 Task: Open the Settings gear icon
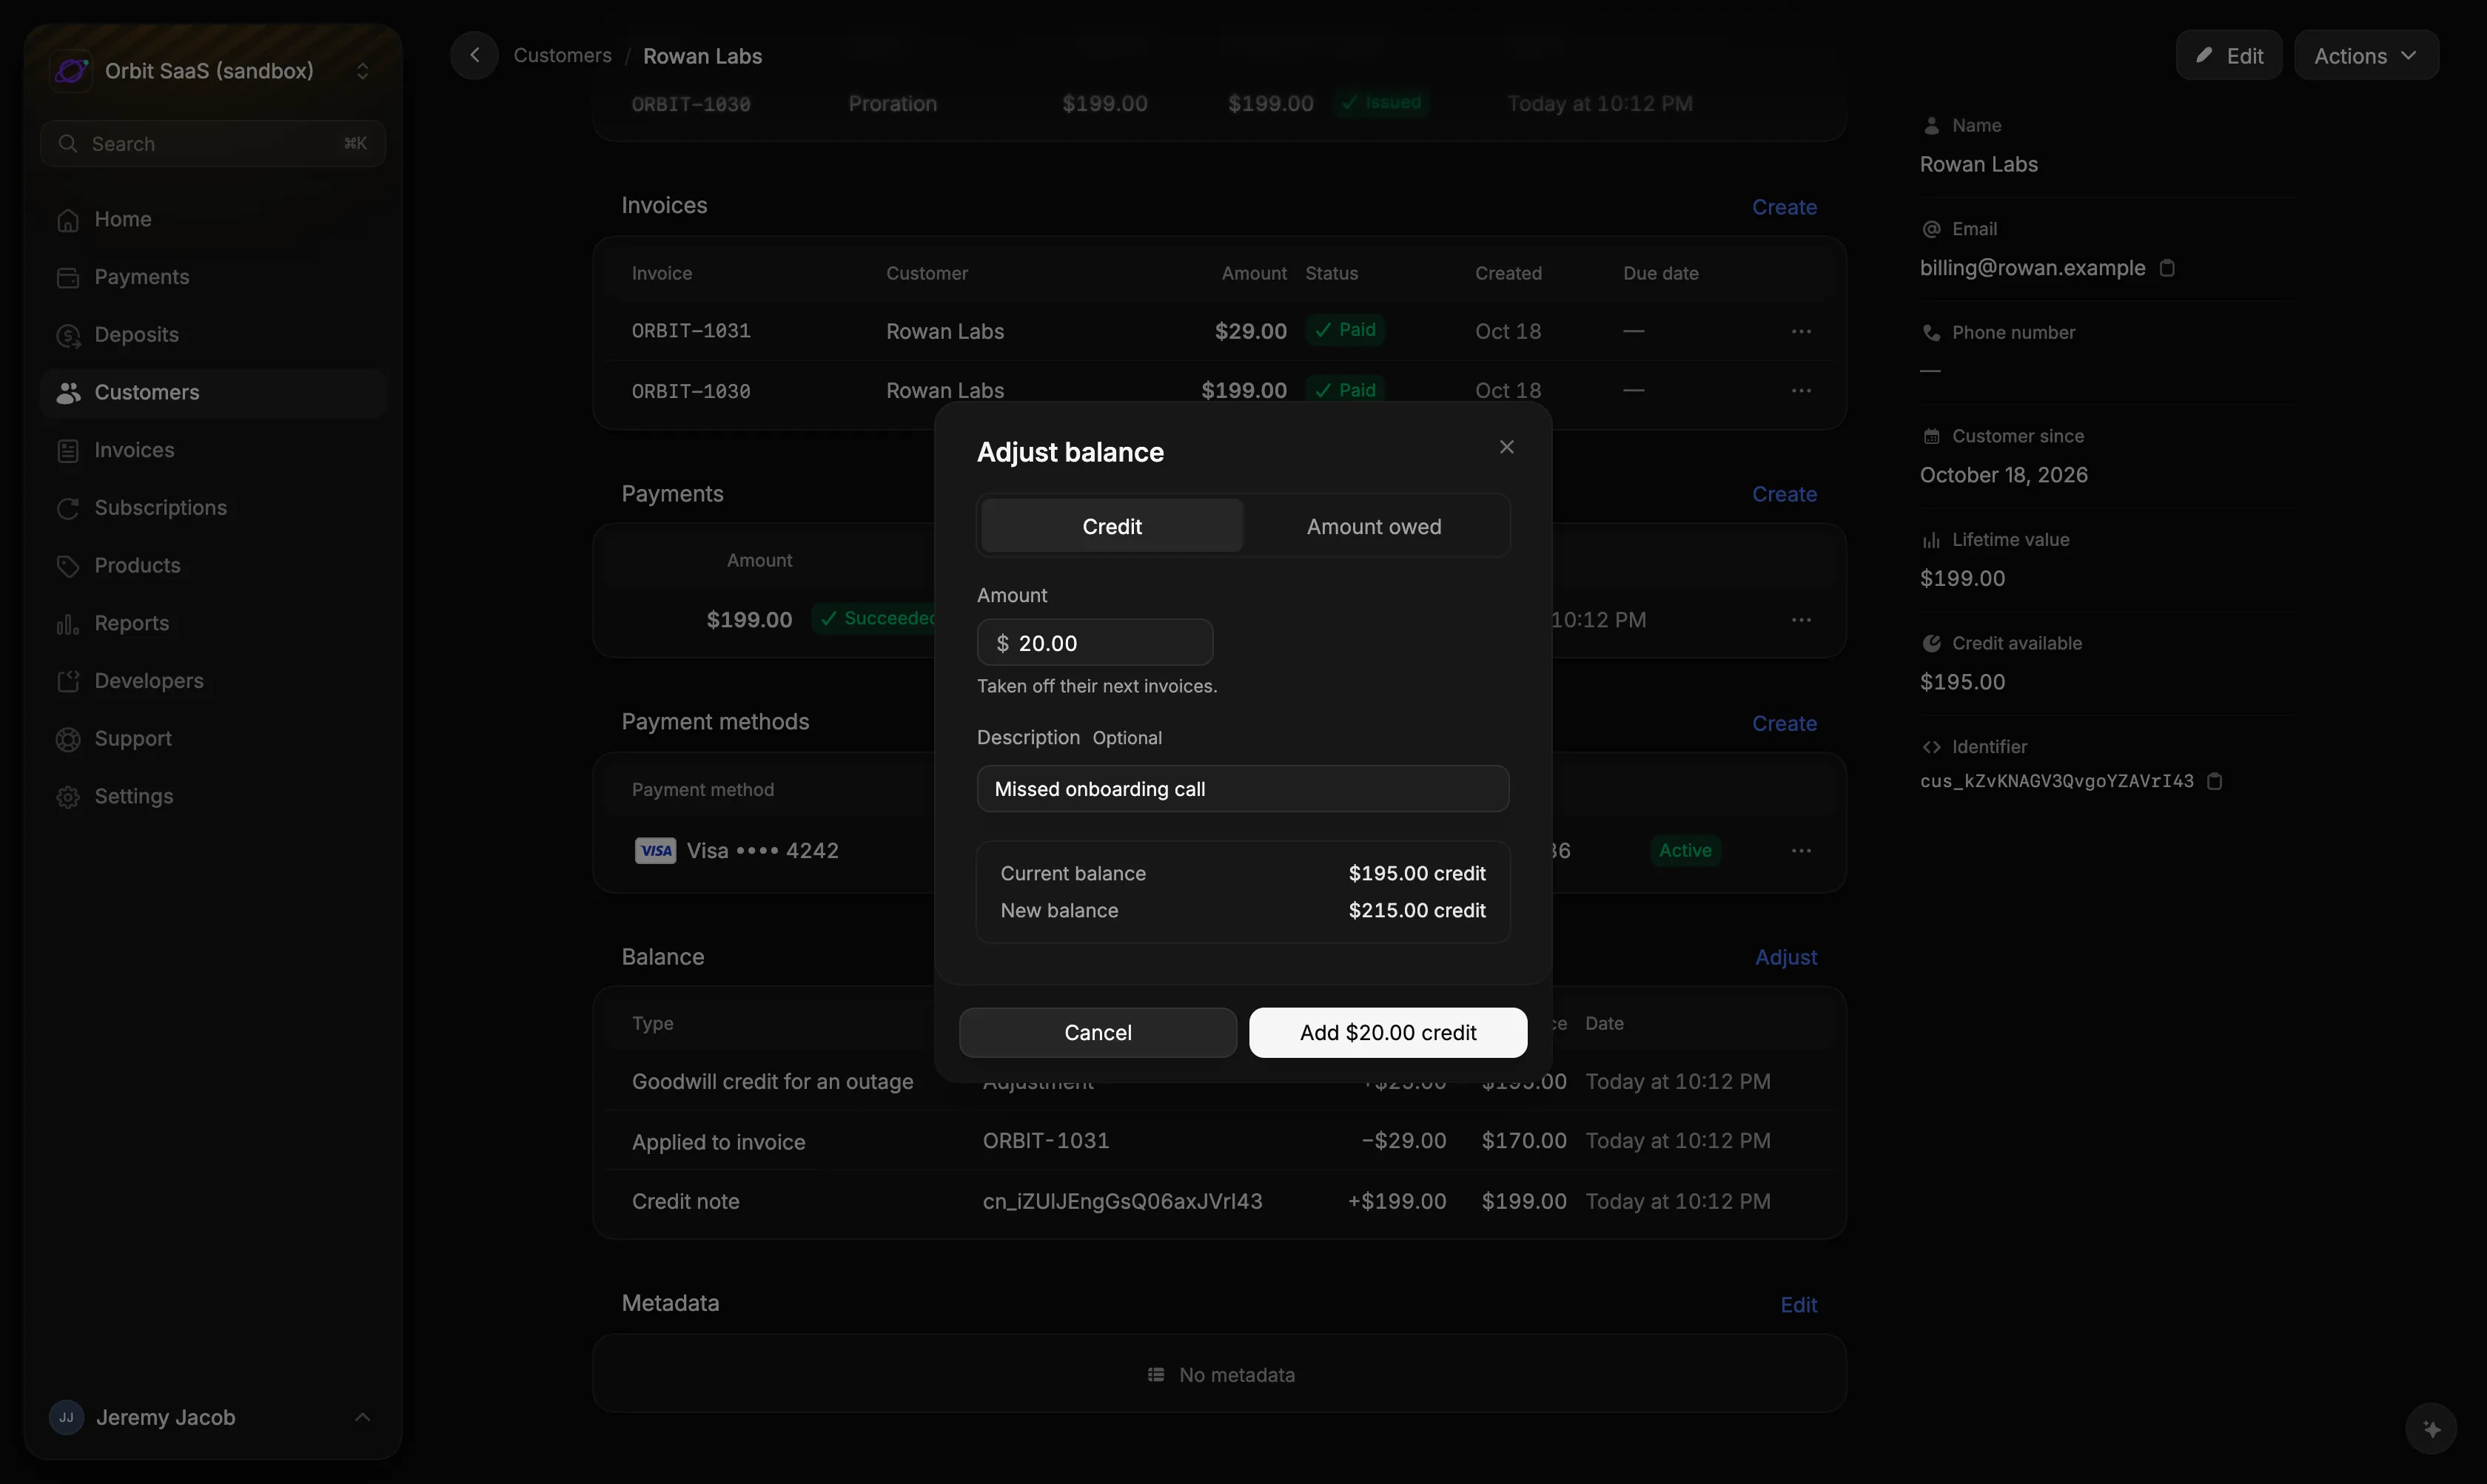click(68, 797)
